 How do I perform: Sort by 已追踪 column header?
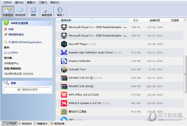pyautogui.click(x=175, y=20)
